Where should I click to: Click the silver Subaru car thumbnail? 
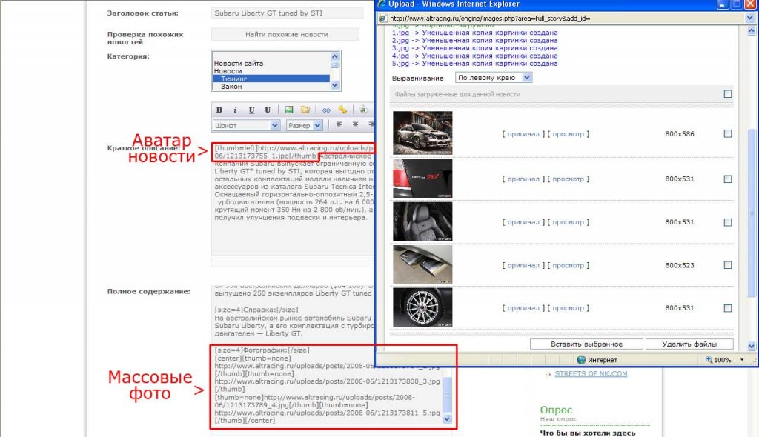(422, 133)
